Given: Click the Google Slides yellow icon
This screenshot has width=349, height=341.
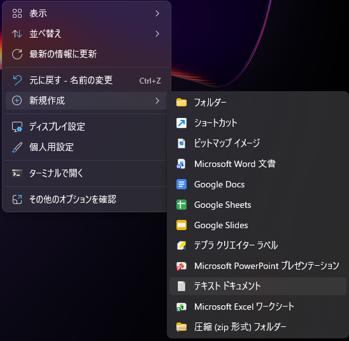Looking at the screenshot, I should pos(182,225).
